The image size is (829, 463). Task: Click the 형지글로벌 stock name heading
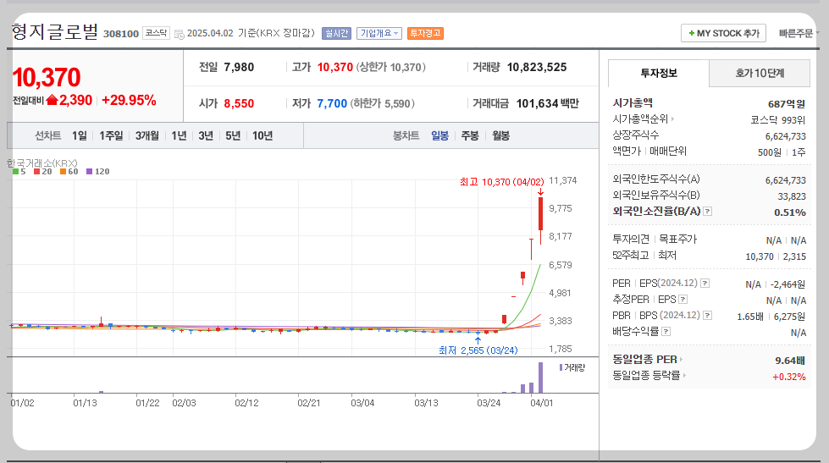55,31
